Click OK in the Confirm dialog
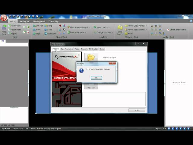 pyautogui.click(x=96, y=78)
